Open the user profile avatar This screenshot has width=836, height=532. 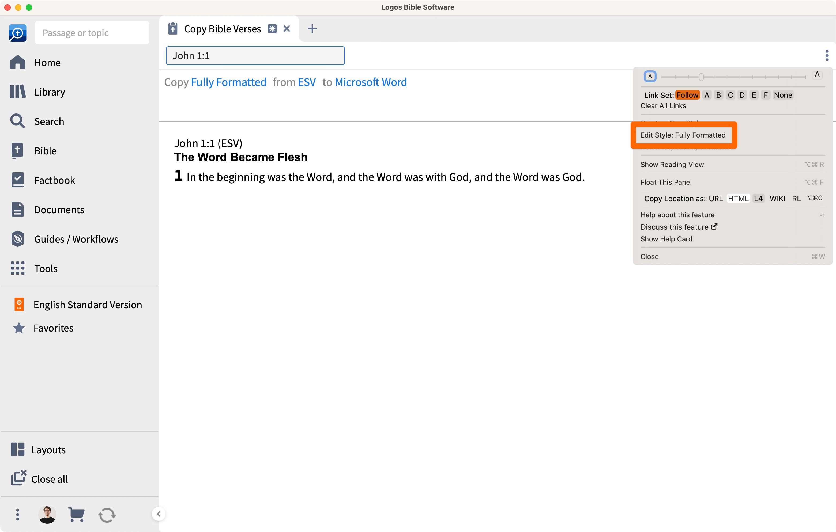click(x=47, y=514)
